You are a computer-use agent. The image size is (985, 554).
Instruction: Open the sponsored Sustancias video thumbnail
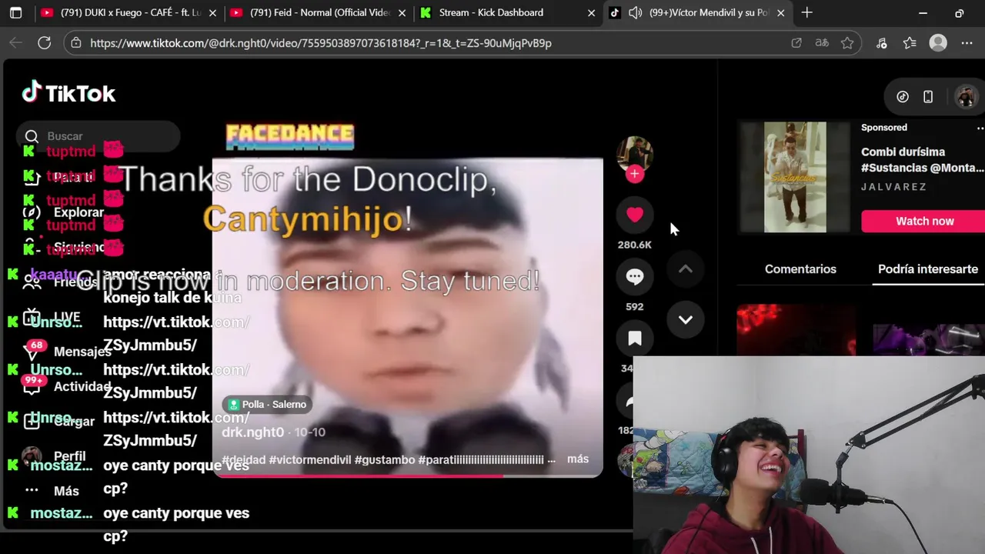coord(795,177)
